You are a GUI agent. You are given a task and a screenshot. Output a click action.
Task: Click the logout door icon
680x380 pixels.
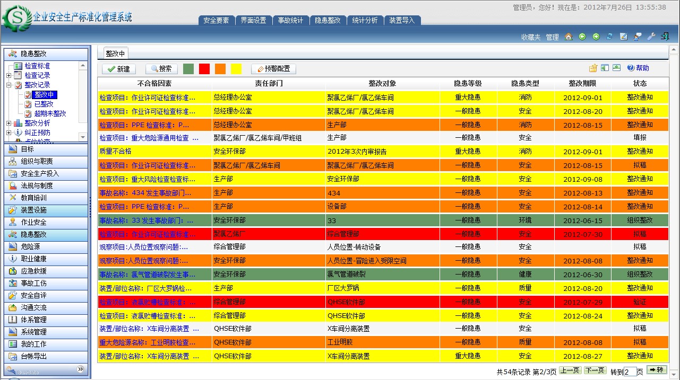(665, 37)
